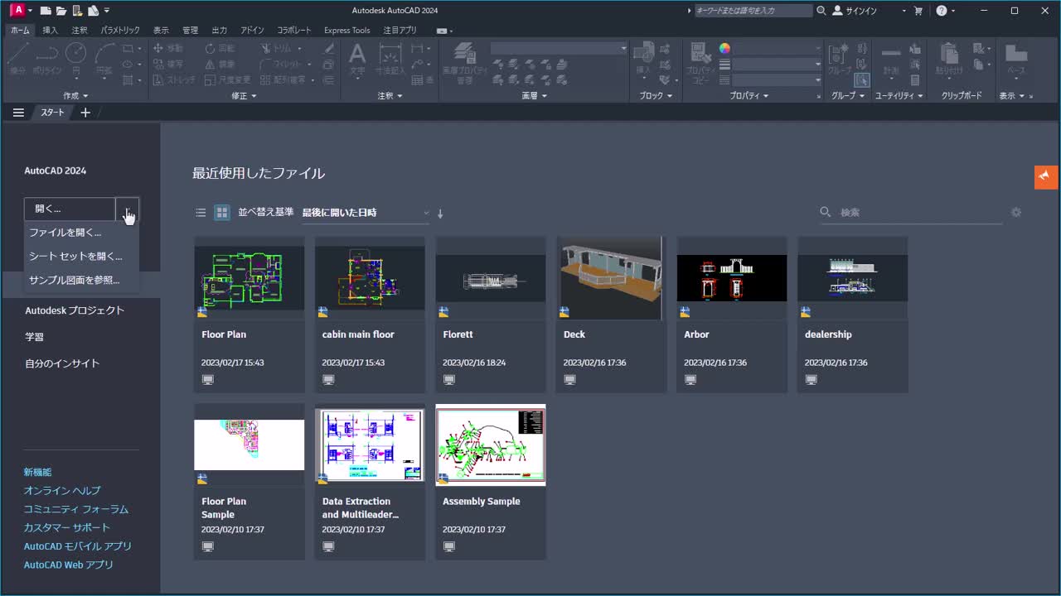Select grid view for recent files

coord(222,213)
